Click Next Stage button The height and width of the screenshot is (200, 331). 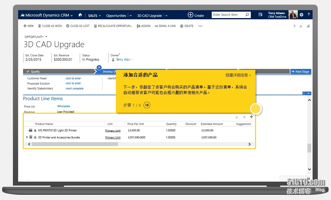[x=301, y=71]
